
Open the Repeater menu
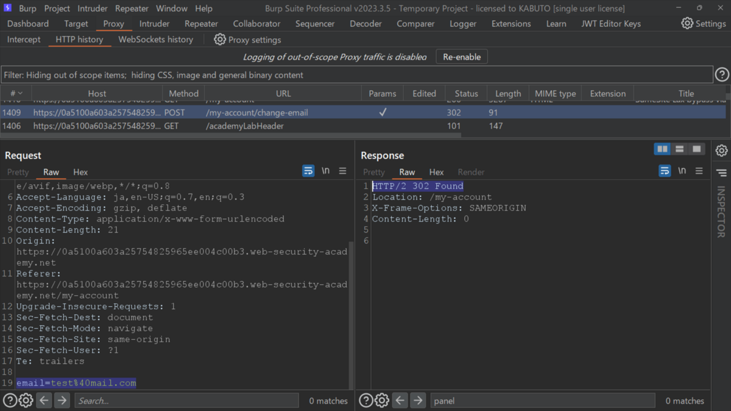[x=132, y=9]
